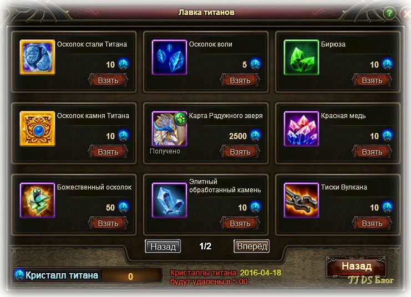This screenshot has width=411, height=297.
Task: Click the green Бирюза gem icon
Action: tap(301, 57)
